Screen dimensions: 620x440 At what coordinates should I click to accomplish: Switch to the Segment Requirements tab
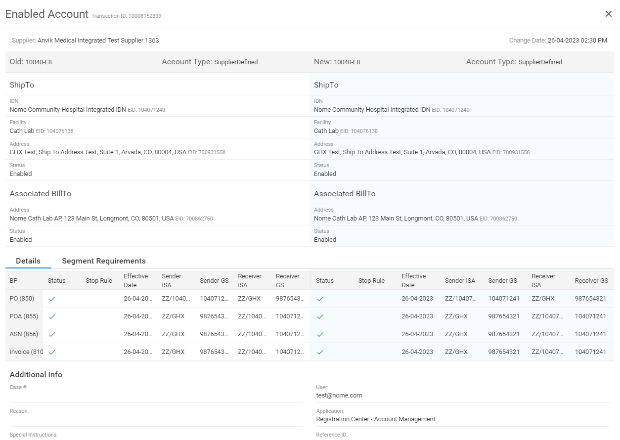[104, 261]
